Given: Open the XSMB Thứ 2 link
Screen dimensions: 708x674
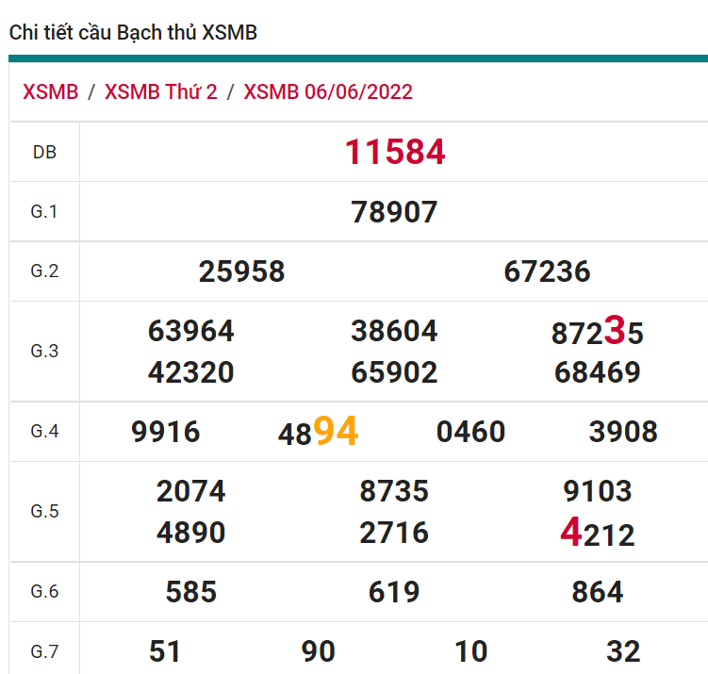Looking at the screenshot, I should (x=161, y=91).
